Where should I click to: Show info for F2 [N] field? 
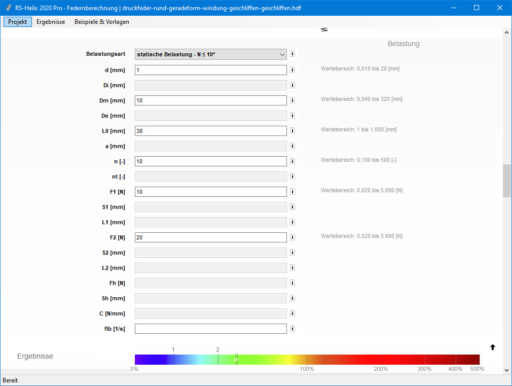pos(292,237)
